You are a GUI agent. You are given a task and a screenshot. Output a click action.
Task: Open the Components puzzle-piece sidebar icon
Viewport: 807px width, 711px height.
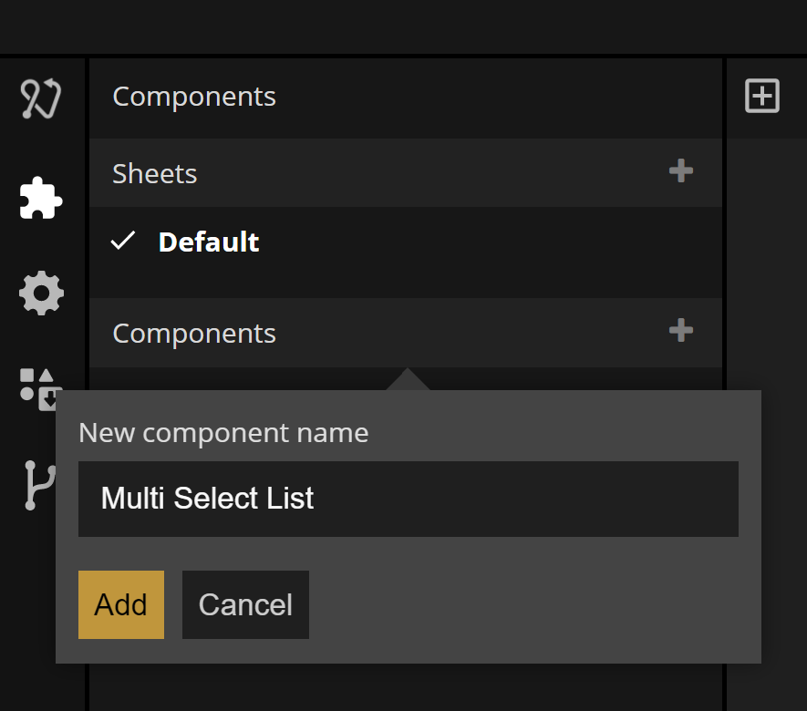pos(41,197)
